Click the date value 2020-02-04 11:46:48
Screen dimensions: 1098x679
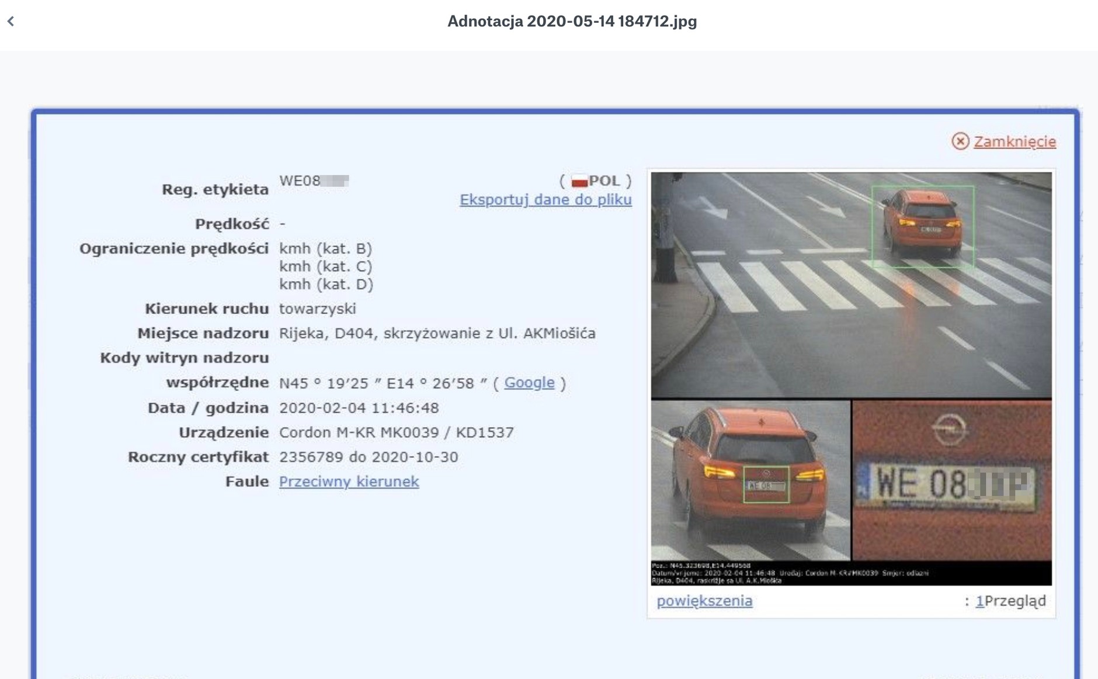point(359,408)
